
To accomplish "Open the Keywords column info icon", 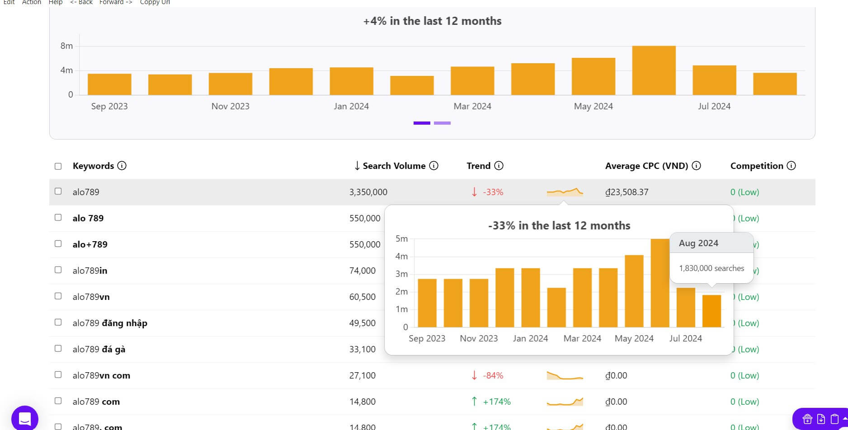I will click(122, 166).
